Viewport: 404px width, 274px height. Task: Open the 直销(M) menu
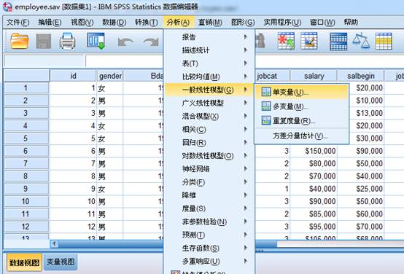210,23
